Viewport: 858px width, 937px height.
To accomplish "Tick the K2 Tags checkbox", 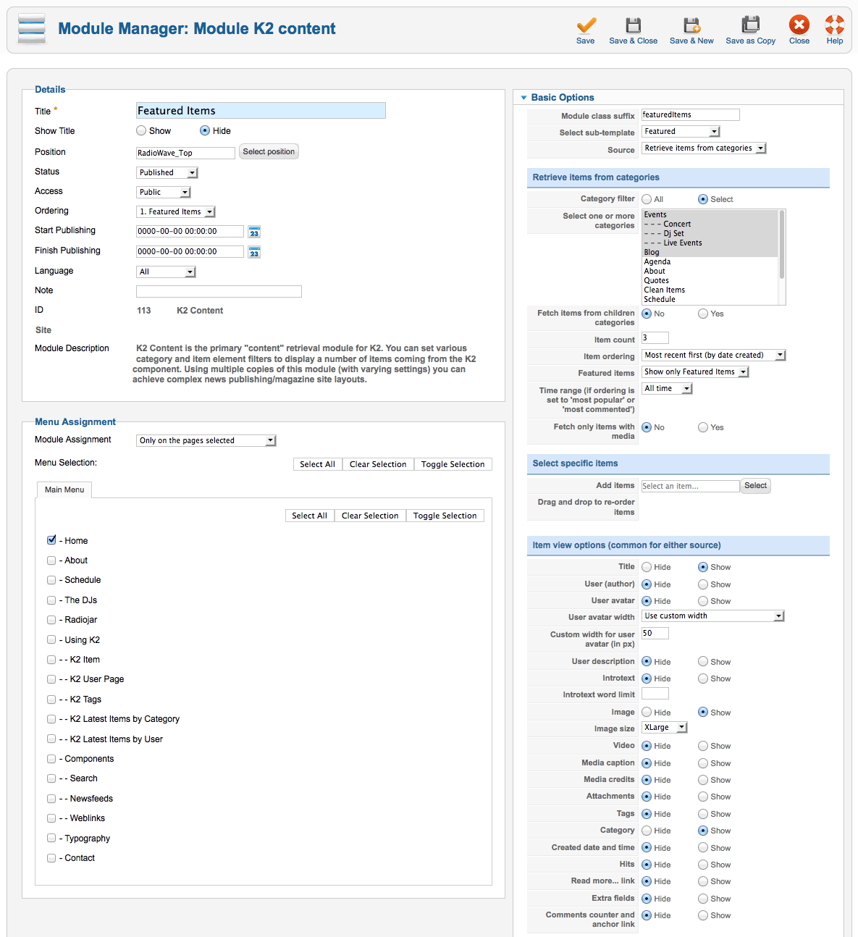I will [51, 699].
